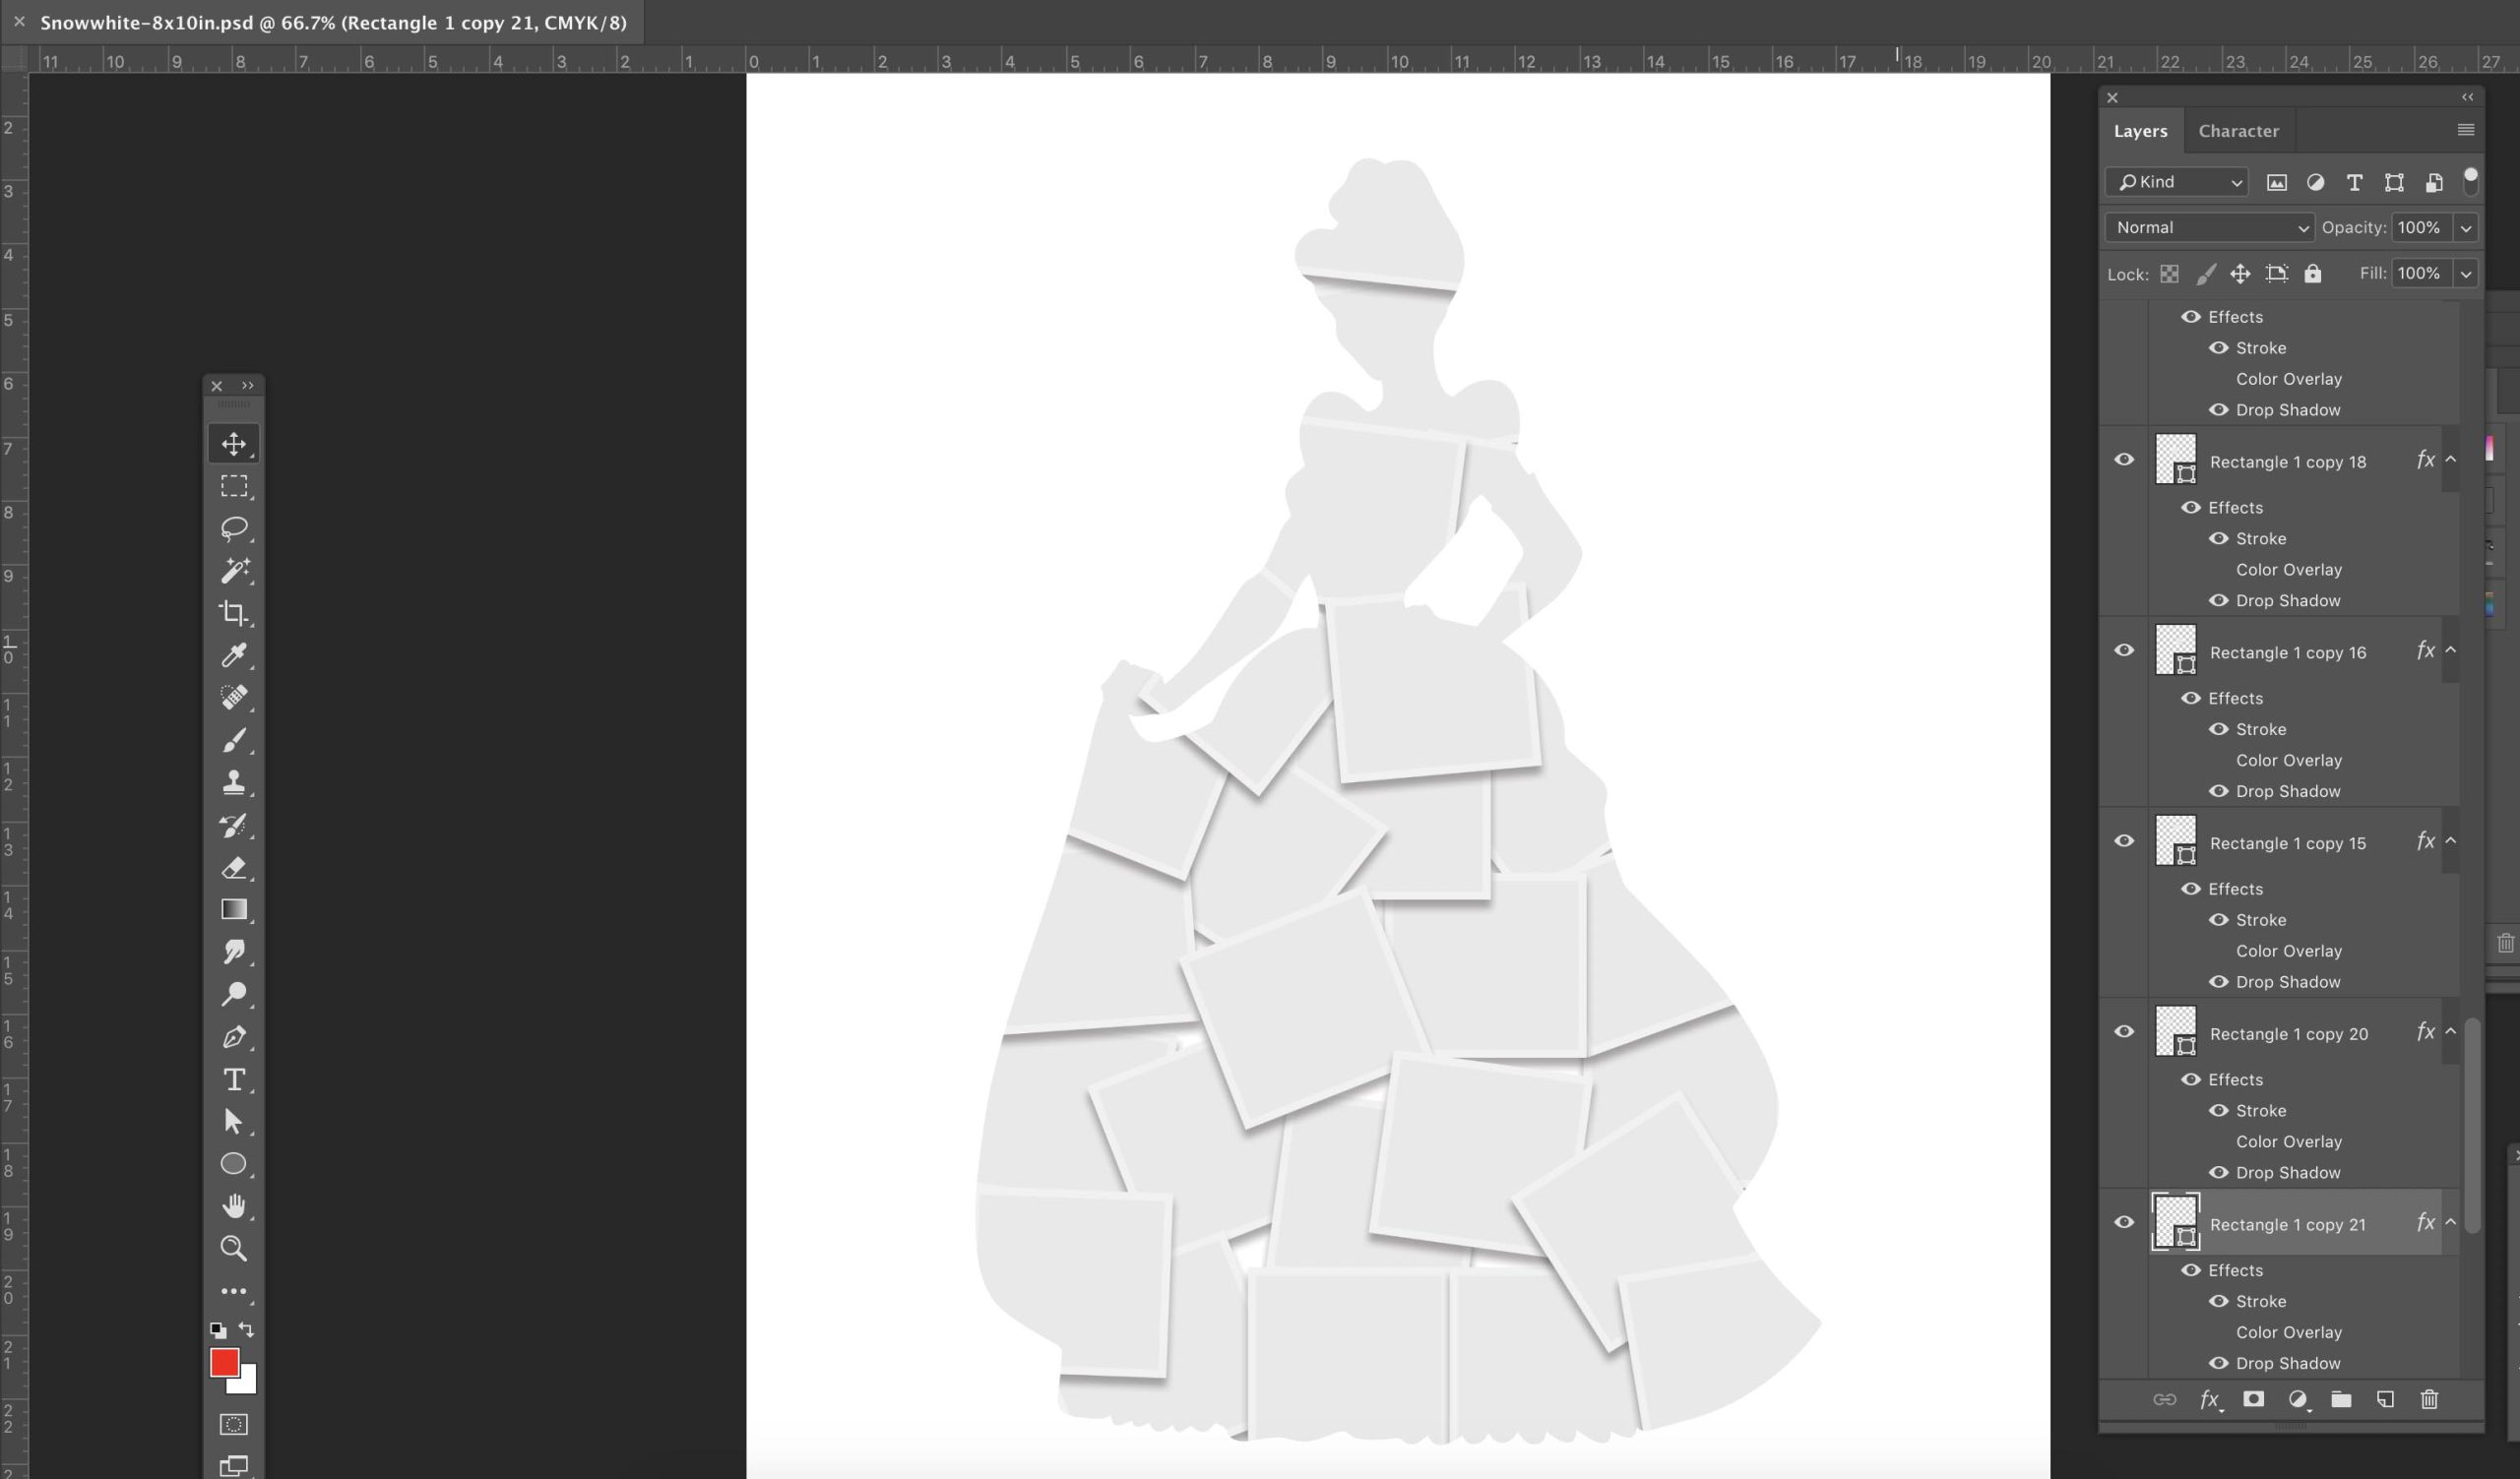Filter layers by smart objects
The height and width of the screenshot is (1479, 2520).
coord(2434,182)
